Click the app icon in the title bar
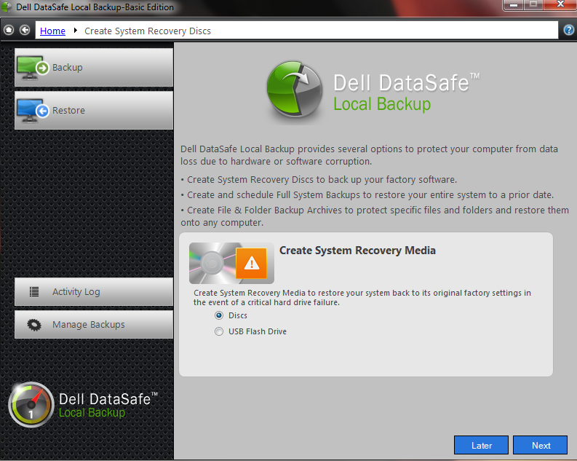Screen dimensions: 577x461 (x=7, y=7)
